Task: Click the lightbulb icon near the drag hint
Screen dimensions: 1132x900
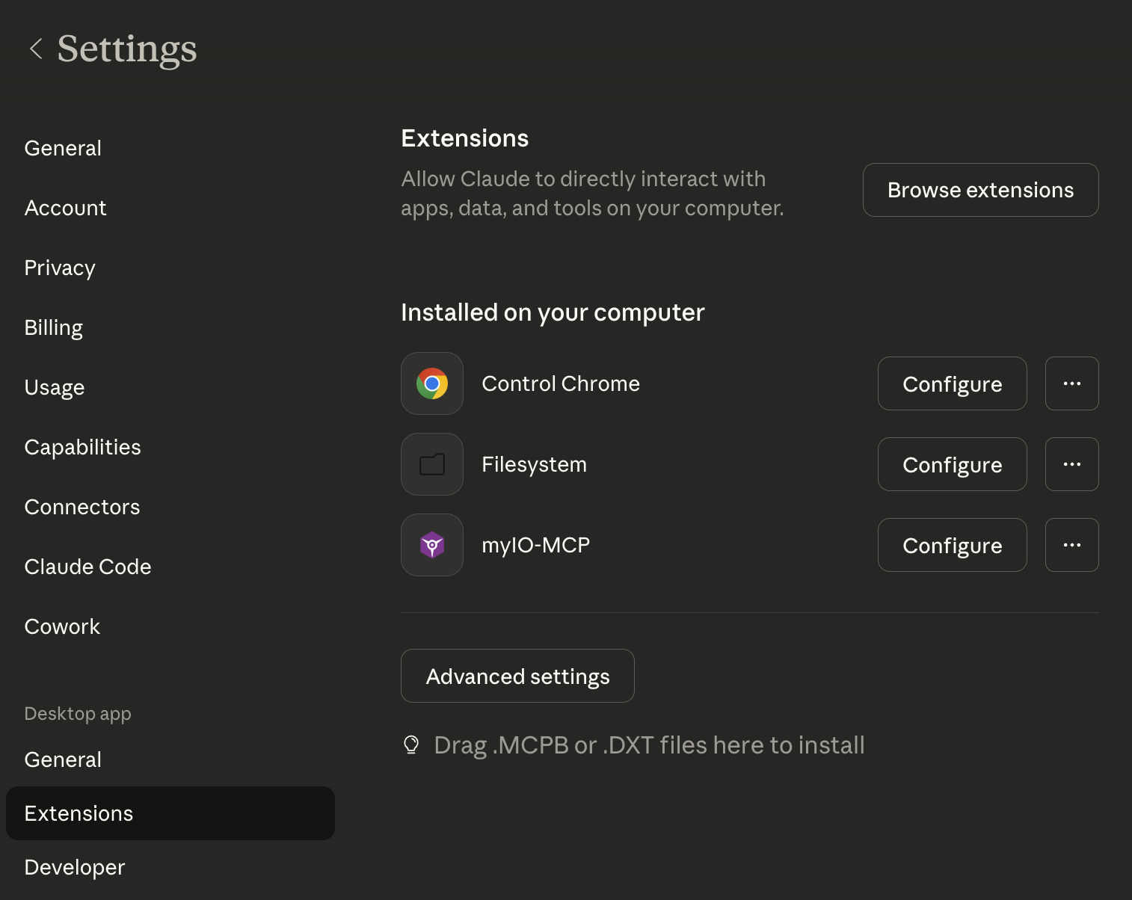Action: (x=411, y=745)
